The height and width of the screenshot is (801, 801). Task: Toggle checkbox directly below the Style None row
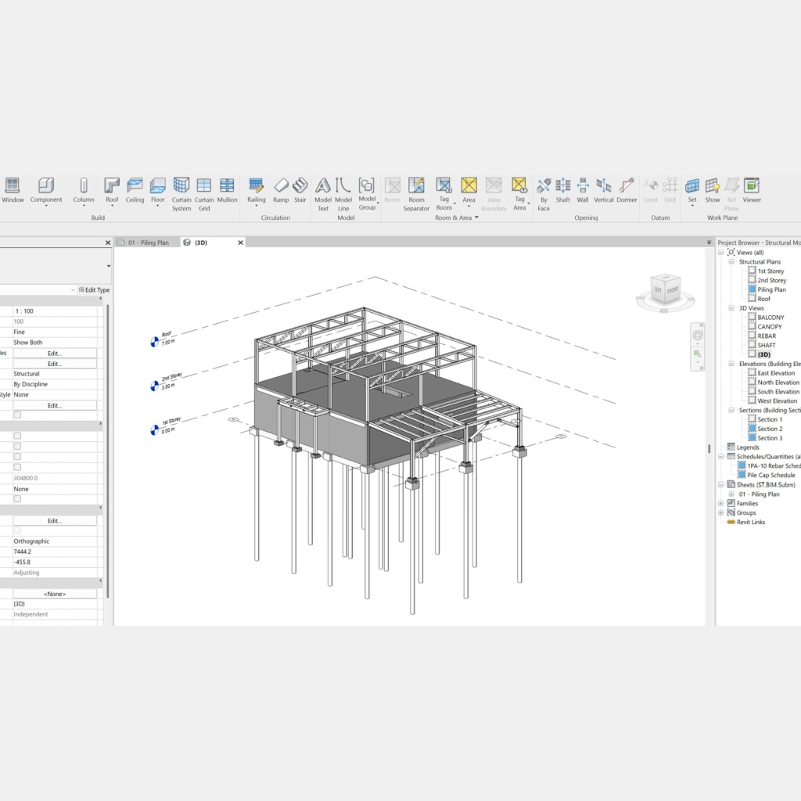pos(17,415)
